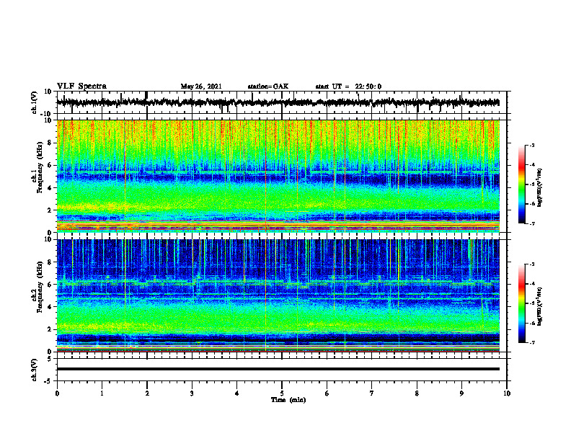Click the "5" tick on the time axis
The height and width of the screenshot is (441, 571).
(x=282, y=393)
